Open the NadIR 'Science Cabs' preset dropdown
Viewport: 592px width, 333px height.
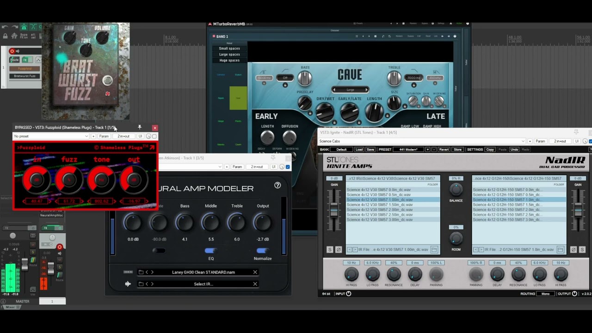pyautogui.click(x=422, y=141)
